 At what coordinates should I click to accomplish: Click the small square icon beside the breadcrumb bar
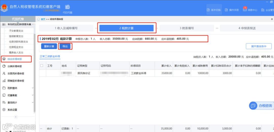pyautogui.click(x=272, y=19)
